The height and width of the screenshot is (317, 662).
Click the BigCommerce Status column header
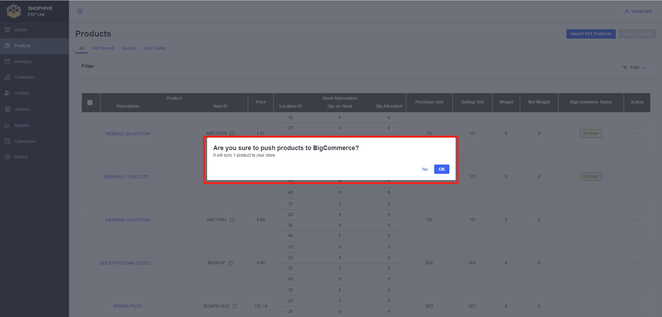(591, 102)
